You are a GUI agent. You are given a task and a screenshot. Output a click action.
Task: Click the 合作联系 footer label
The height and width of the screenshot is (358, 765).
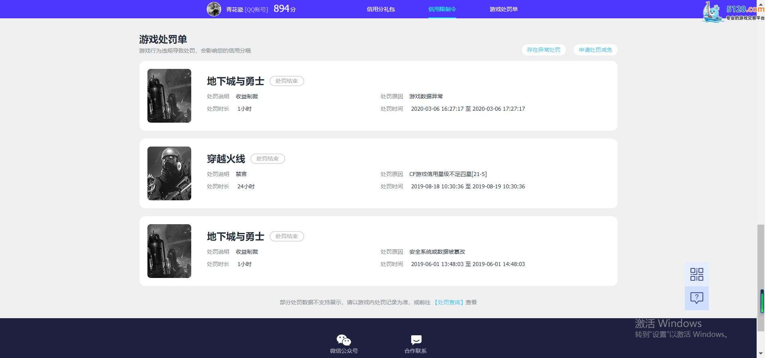(416, 351)
